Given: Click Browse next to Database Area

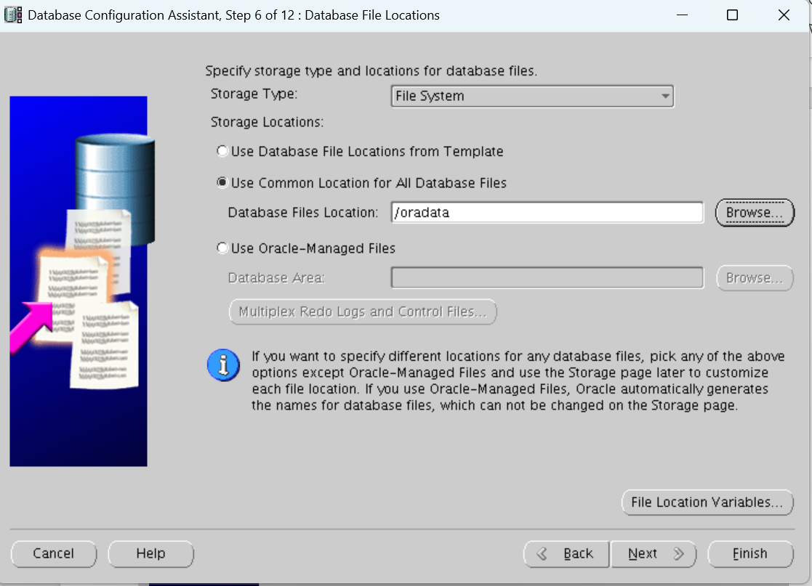Looking at the screenshot, I should [x=755, y=277].
